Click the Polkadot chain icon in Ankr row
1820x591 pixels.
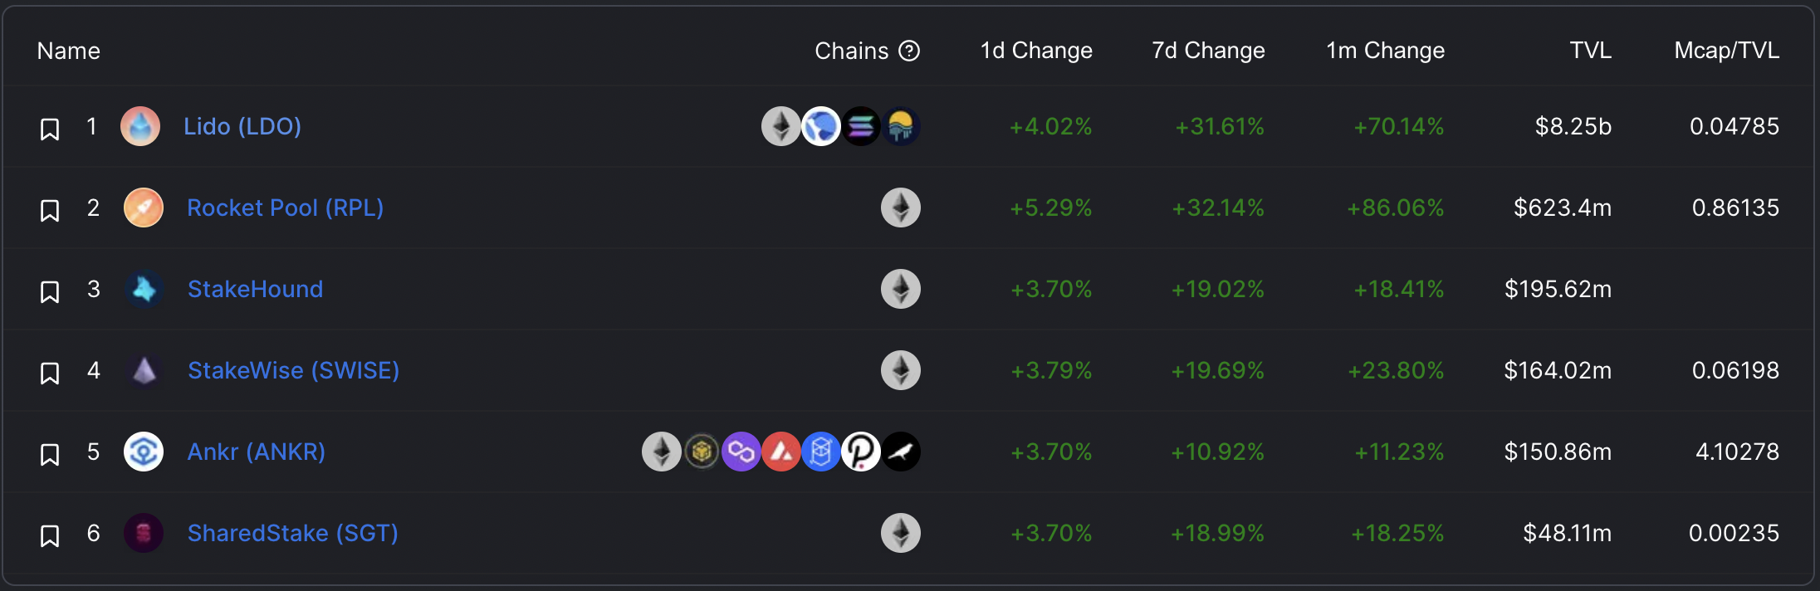[x=861, y=452]
